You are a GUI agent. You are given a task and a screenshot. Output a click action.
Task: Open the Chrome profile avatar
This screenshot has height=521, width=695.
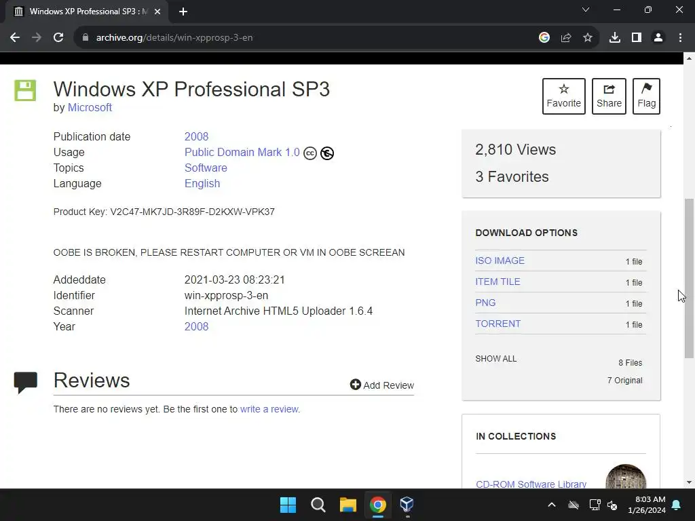click(x=658, y=38)
